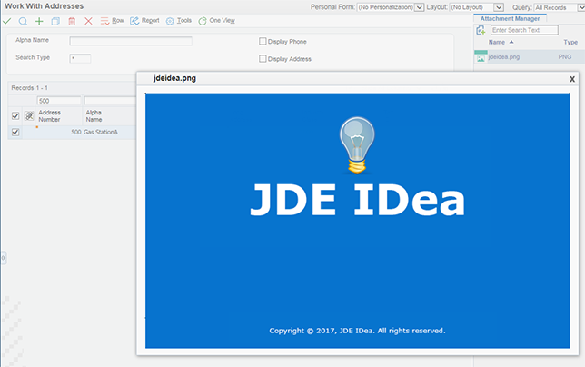Enable the Display Address checkbox
The image size is (585, 367).
pyautogui.click(x=263, y=59)
